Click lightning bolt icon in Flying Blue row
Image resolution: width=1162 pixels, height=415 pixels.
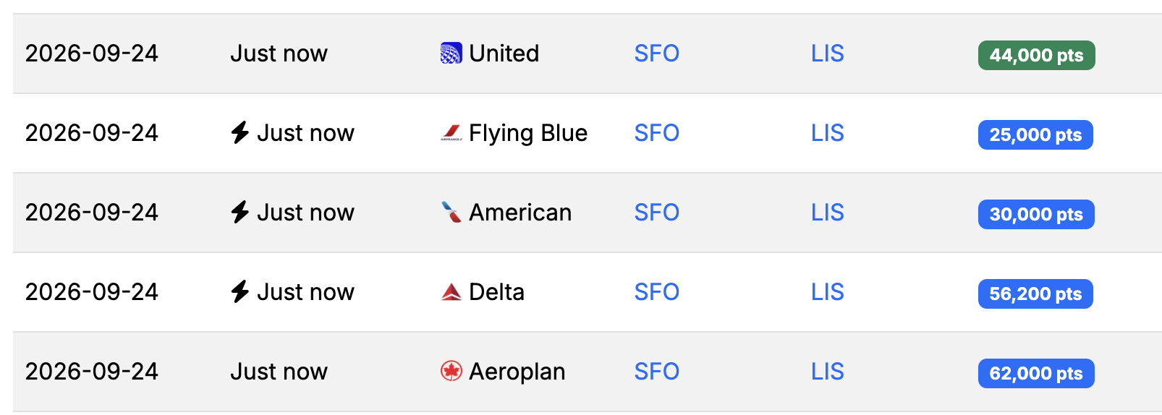coord(240,133)
